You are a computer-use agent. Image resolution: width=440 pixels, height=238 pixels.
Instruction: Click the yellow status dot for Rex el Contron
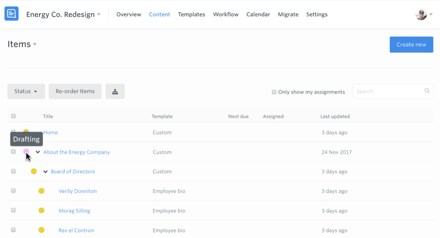tap(41, 230)
